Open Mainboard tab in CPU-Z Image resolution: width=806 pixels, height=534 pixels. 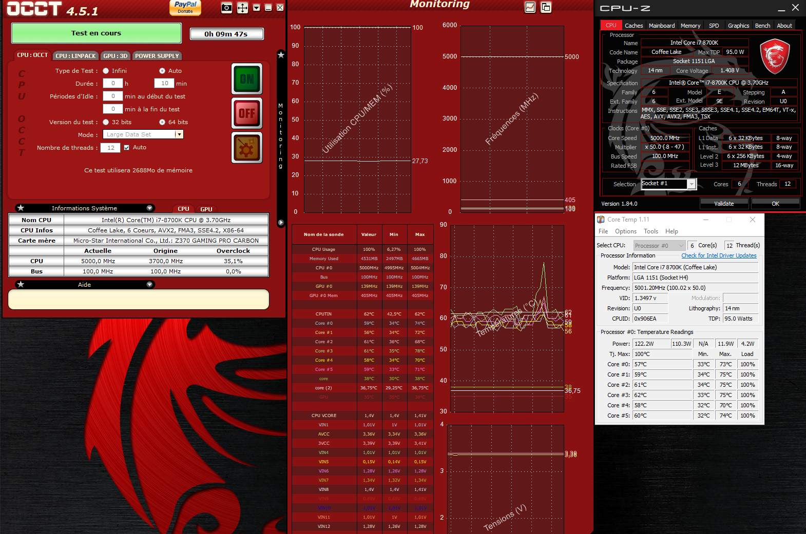(x=662, y=26)
